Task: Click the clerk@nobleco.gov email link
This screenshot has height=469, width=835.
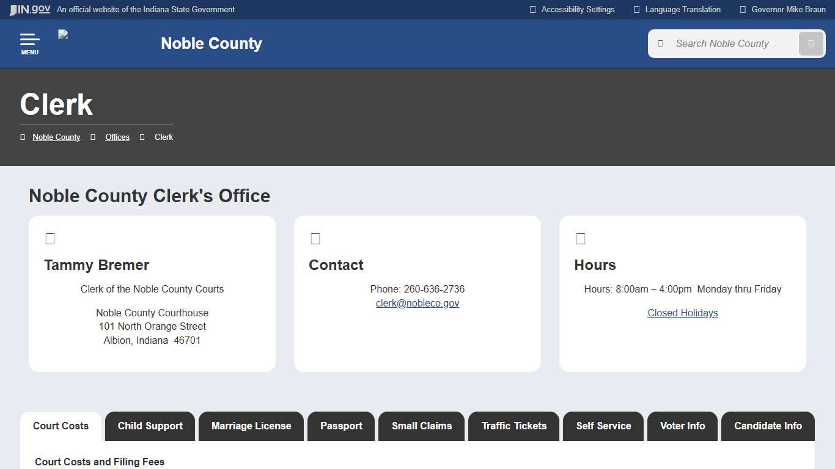Action: (x=417, y=303)
